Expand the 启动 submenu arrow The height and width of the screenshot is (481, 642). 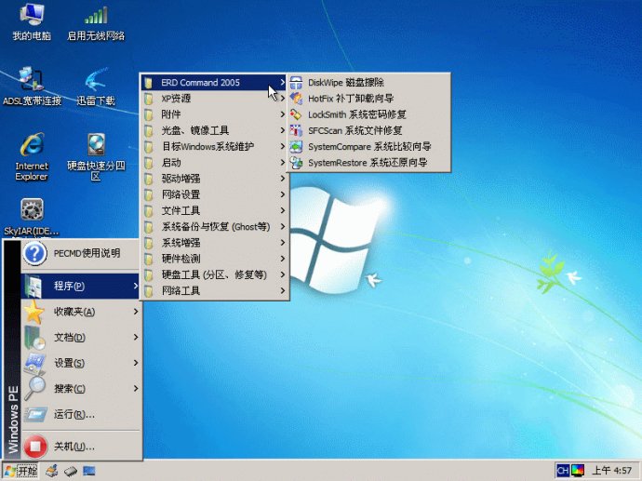pos(283,163)
